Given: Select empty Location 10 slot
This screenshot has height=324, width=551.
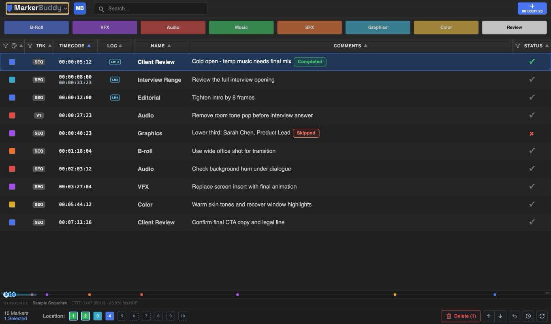Looking at the screenshot, I should [183, 316].
